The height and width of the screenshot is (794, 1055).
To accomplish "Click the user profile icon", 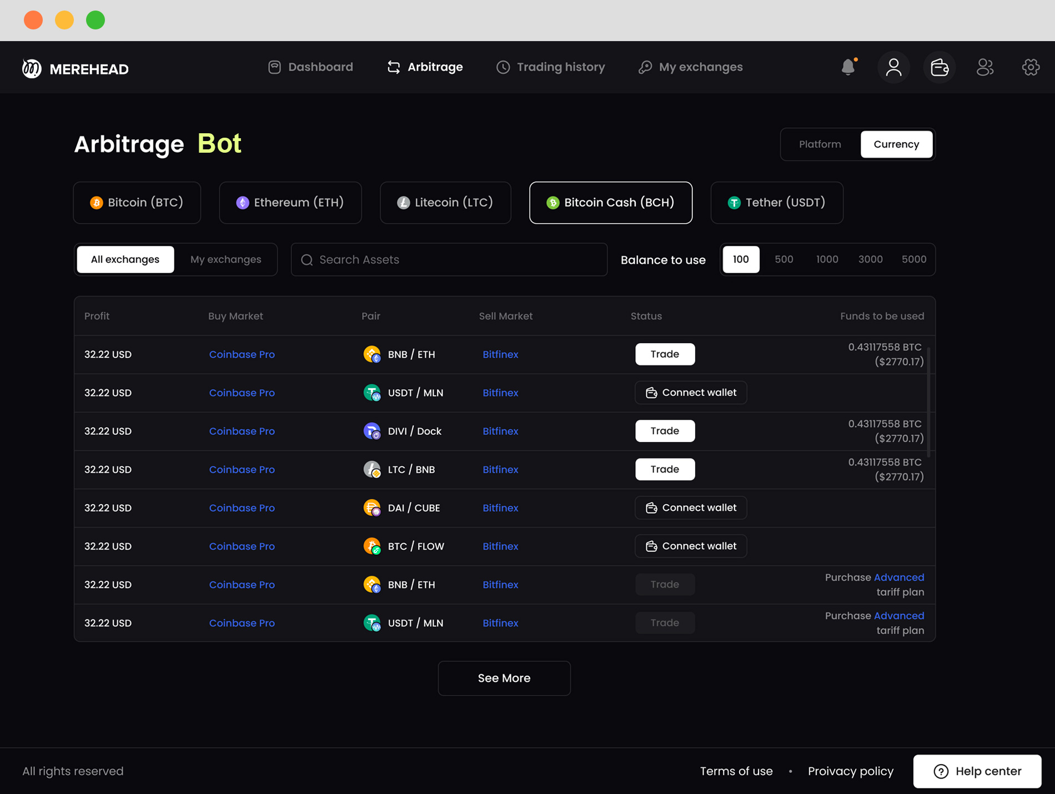I will click(893, 67).
